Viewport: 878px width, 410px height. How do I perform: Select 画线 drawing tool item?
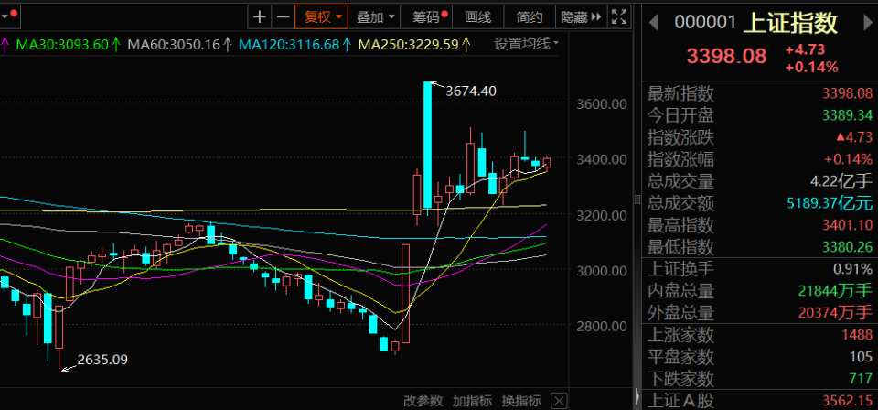478,16
